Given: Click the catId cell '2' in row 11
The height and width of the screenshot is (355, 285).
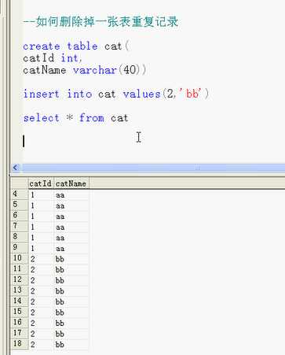Looking at the screenshot, I should coord(41,270).
